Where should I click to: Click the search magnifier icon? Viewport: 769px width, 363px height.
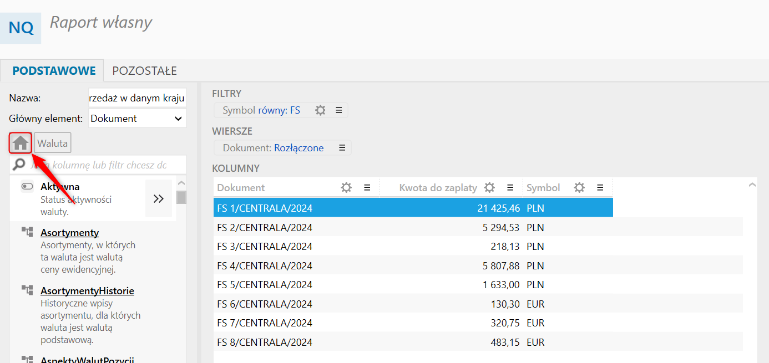pos(19,165)
